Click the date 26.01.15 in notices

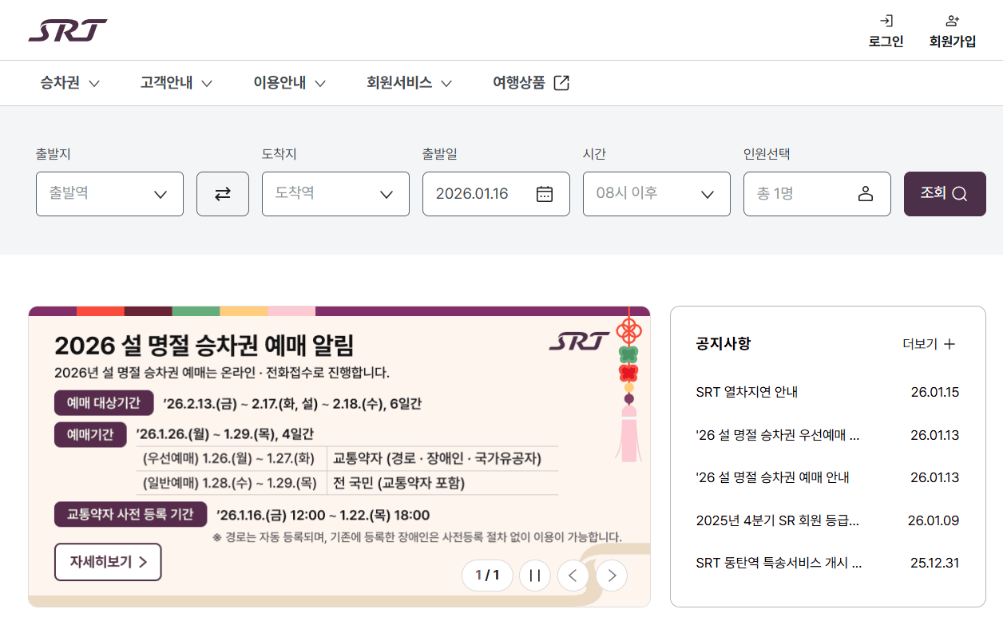935,393
